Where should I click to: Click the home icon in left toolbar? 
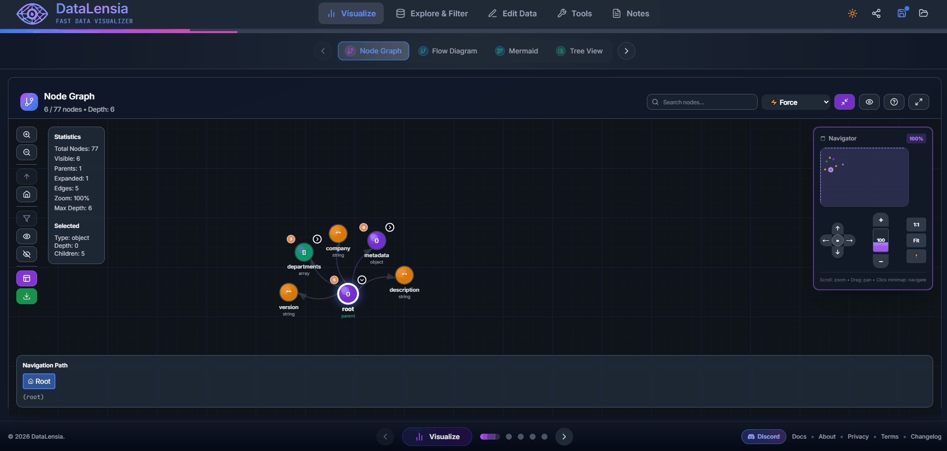(x=27, y=194)
